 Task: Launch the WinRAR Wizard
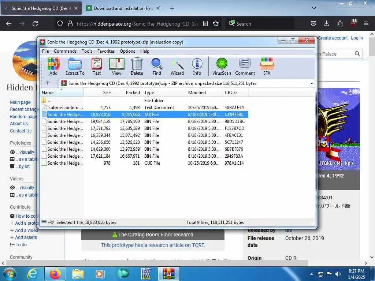coord(177,67)
